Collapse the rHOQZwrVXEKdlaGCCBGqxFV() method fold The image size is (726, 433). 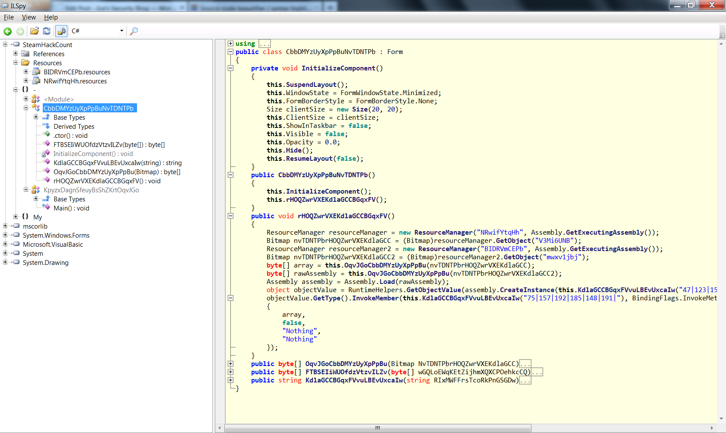click(x=230, y=216)
